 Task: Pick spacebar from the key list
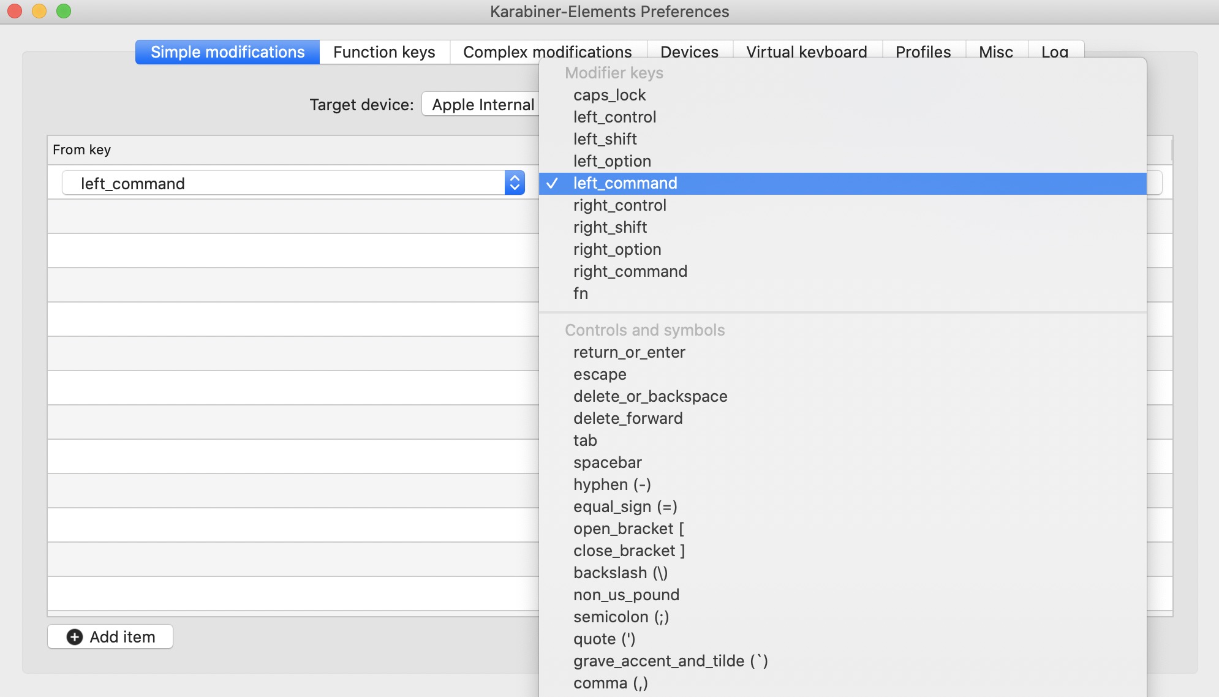[607, 462]
